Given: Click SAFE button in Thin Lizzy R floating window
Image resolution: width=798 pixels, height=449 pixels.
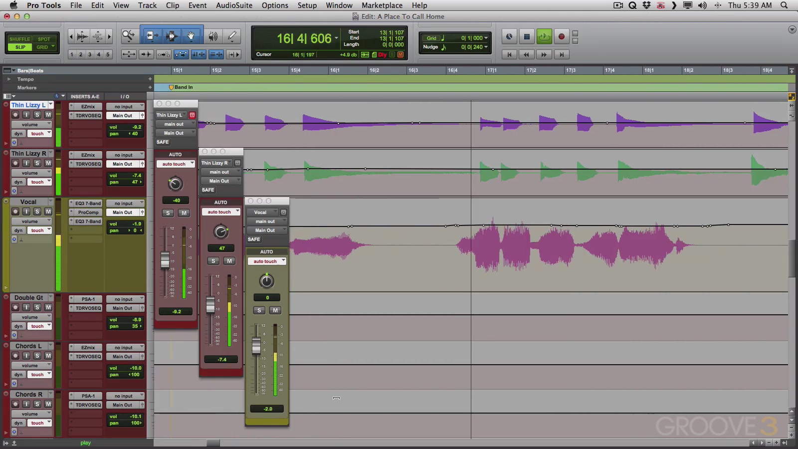Looking at the screenshot, I should point(208,190).
